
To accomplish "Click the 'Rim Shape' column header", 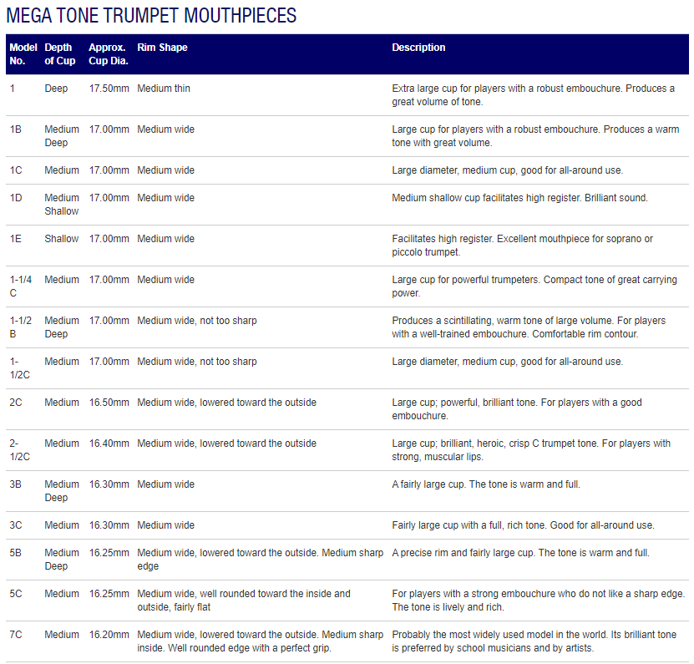I will click(162, 48).
